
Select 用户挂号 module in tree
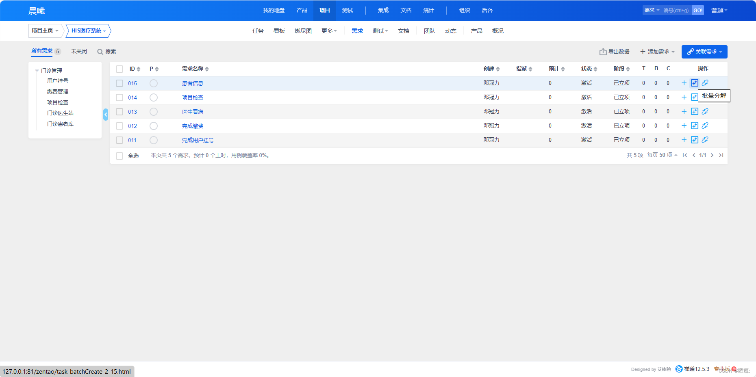click(x=58, y=81)
